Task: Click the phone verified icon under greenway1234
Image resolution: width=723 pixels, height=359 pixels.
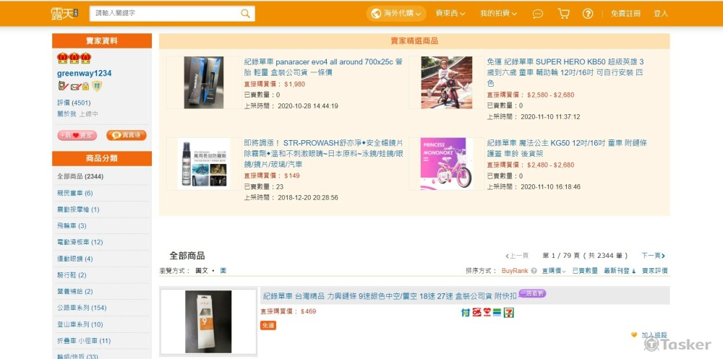Action: pyautogui.click(x=63, y=86)
